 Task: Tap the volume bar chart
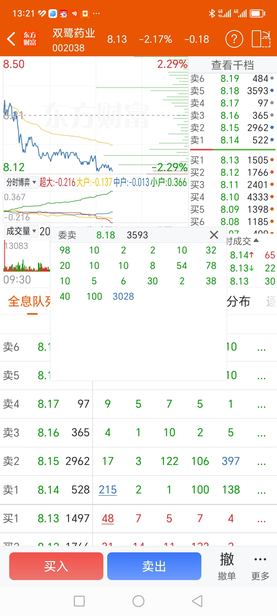click(x=26, y=256)
